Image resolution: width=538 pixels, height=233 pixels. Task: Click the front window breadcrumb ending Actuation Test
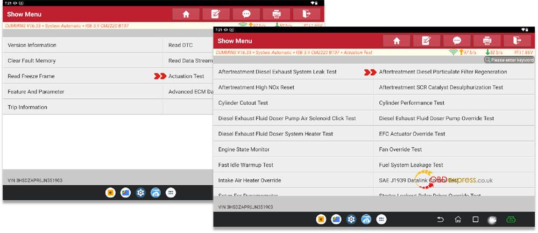point(294,53)
